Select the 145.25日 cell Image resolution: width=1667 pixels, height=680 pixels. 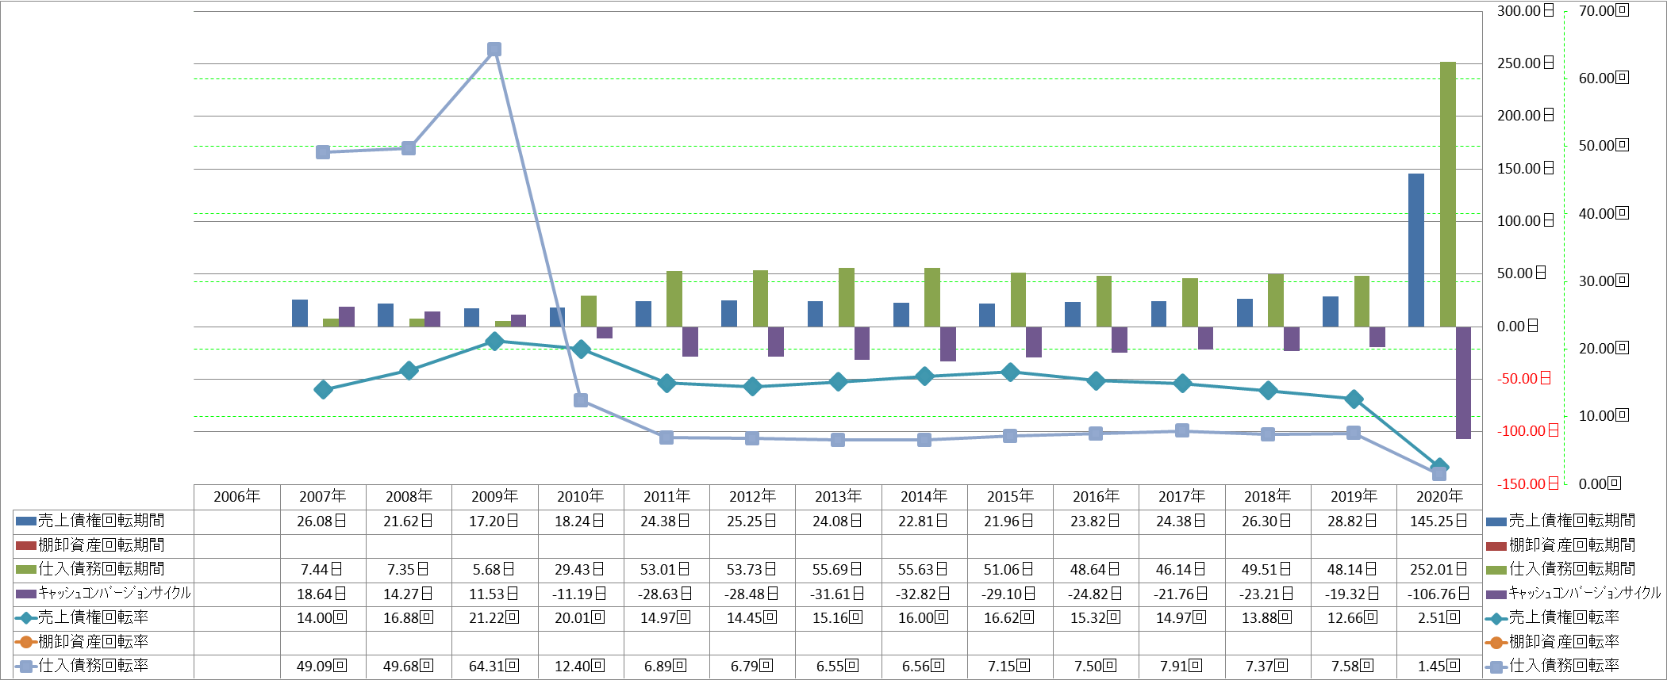pyautogui.click(x=1439, y=521)
